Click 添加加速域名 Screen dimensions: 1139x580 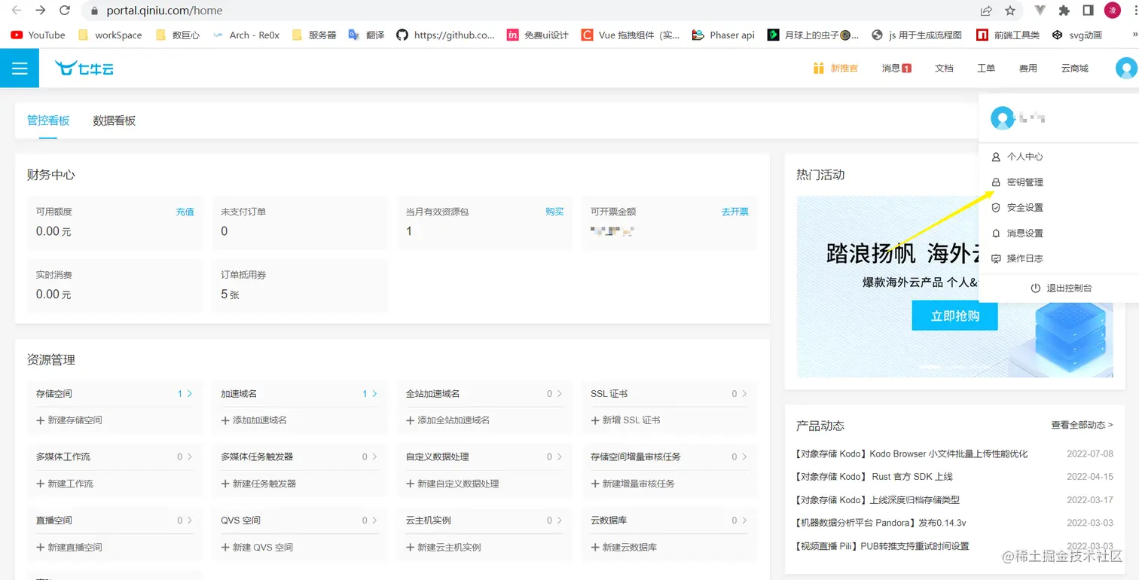point(254,420)
